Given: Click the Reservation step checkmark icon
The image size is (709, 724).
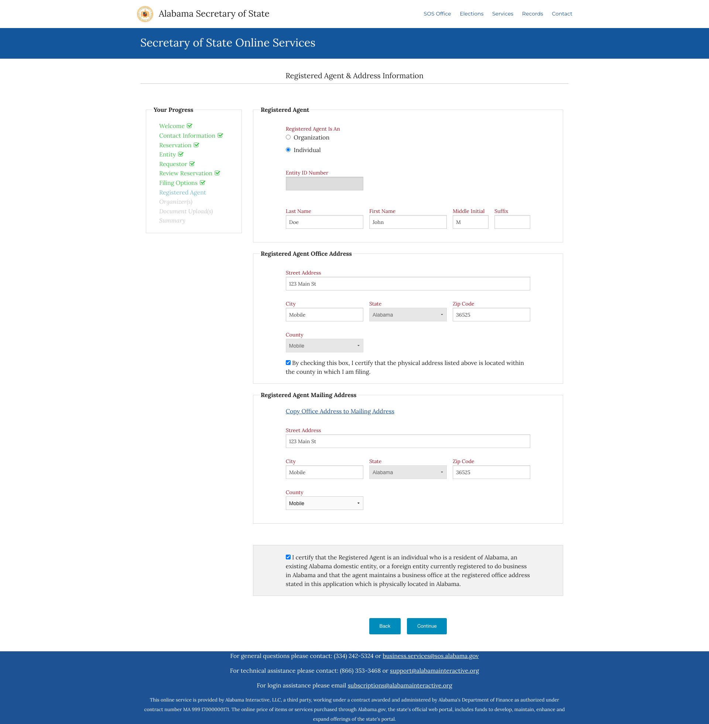Looking at the screenshot, I should click(196, 145).
